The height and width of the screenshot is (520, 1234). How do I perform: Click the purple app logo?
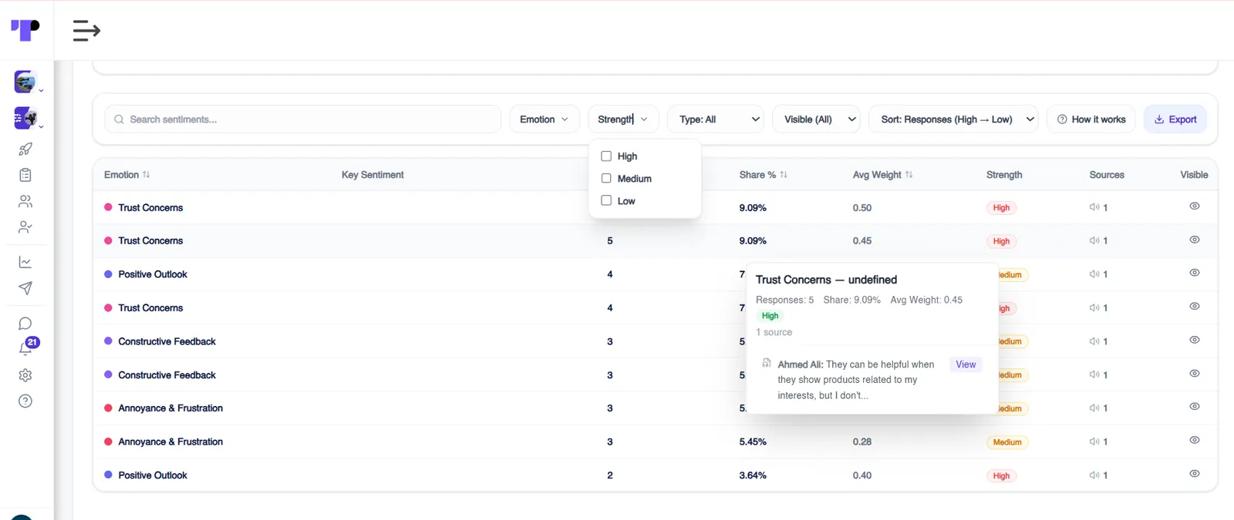click(x=25, y=30)
